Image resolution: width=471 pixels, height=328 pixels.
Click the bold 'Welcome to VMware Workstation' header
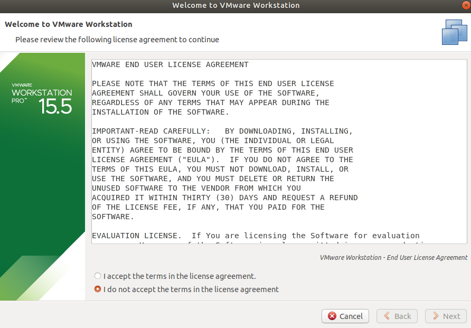pos(69,24)
